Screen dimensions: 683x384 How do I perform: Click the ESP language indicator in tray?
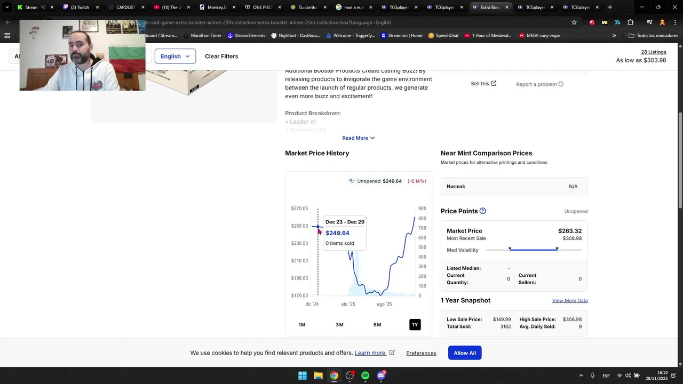point(606,375)
